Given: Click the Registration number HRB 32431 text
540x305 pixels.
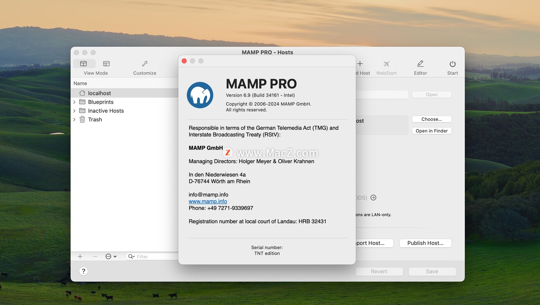Looking at the screenshot, I should coord(257,221).
